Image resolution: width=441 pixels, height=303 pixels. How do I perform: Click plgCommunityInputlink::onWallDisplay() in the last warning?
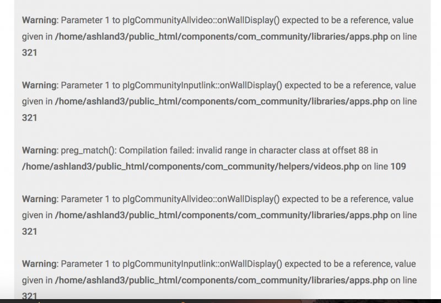(x=202, y=264)
